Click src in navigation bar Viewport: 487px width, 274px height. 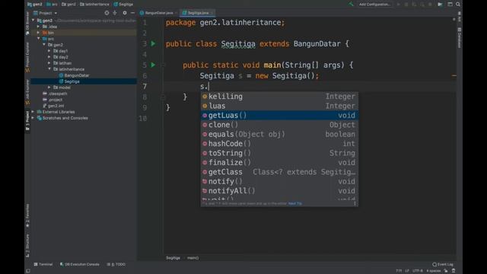[x=52, y=5]
